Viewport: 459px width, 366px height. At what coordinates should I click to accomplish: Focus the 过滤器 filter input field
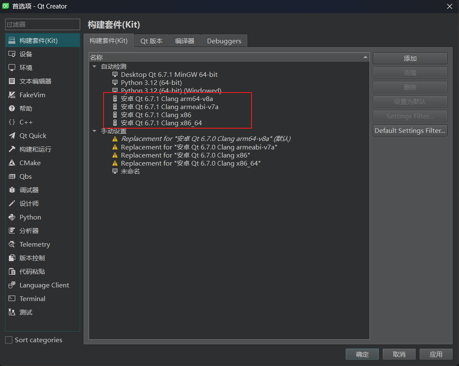[42, 24]
